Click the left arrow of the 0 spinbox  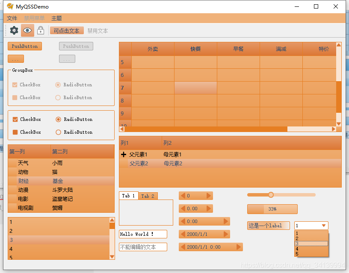coord(183,196)
